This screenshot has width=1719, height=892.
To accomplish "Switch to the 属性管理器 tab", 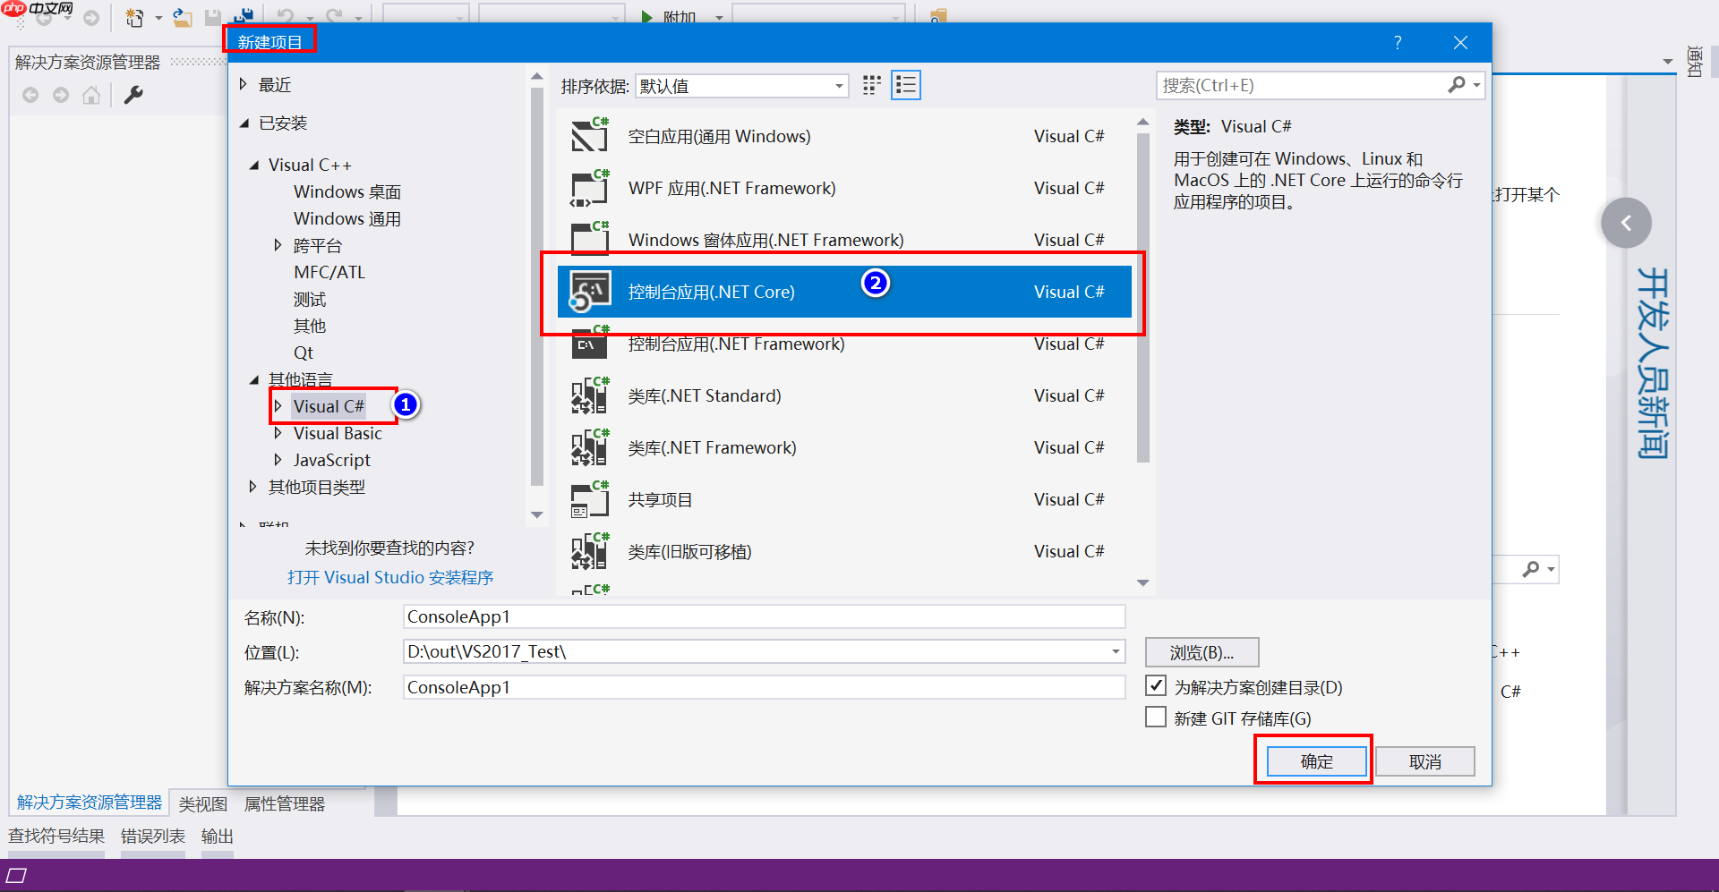I will 285,803.
